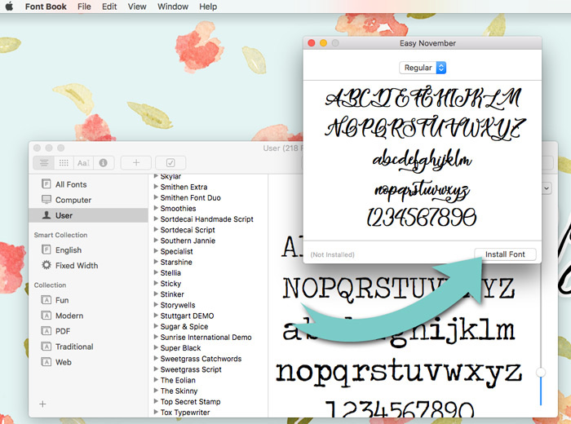Expand the Smithen Font Duo family
The image size is (571, 424).
pyautogui.click(x=156, y=197)
